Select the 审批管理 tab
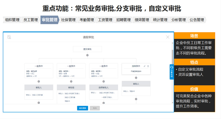 [49, 20]
